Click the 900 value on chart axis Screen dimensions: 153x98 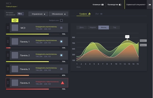click(73, 37)
